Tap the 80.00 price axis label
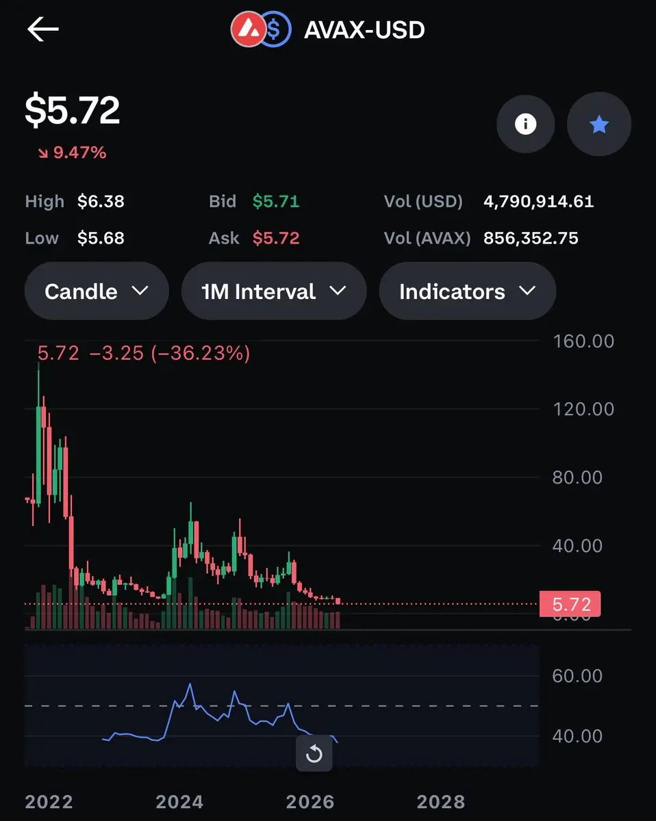The image size is (656, 821). pos(577,478)
